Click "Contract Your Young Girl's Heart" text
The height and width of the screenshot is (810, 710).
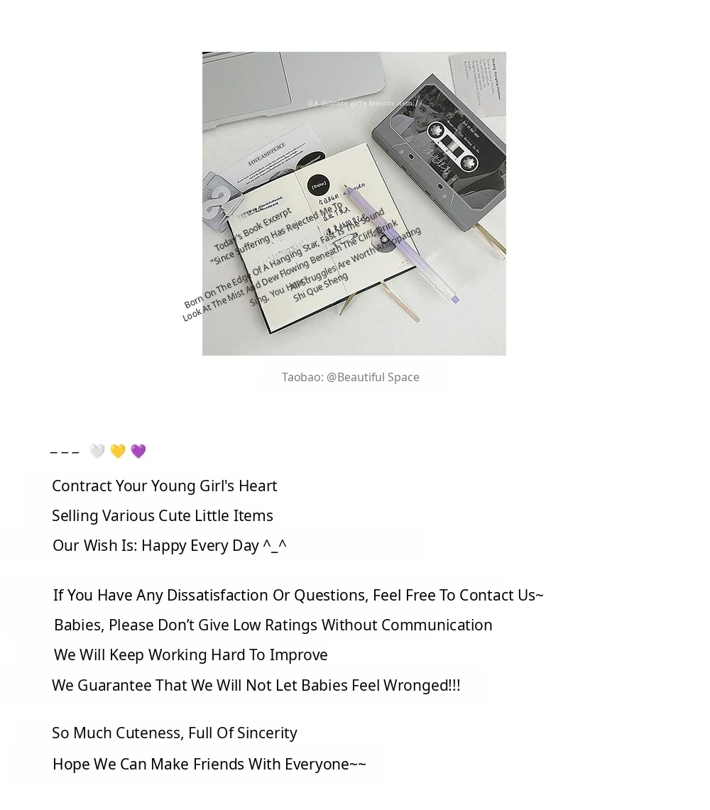pyautogui.click(x=164, y=486)
